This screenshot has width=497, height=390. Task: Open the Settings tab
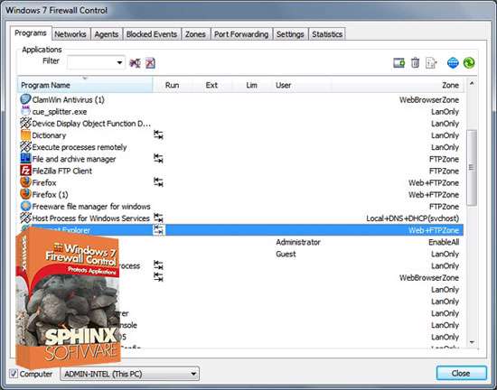coord(290,34)
